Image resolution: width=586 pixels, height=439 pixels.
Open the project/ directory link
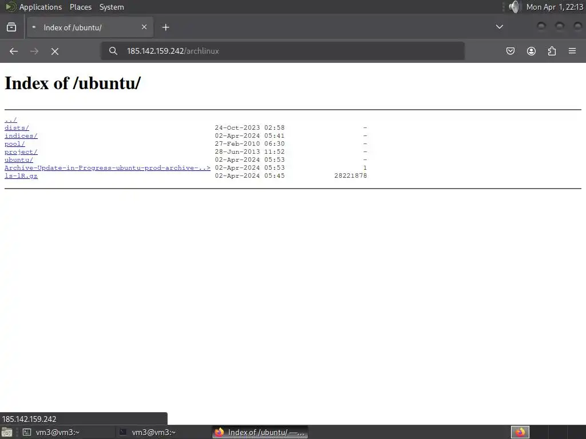pos(21,152)
